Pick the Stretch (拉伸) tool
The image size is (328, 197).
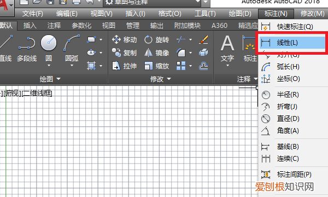tap(124, 66)
